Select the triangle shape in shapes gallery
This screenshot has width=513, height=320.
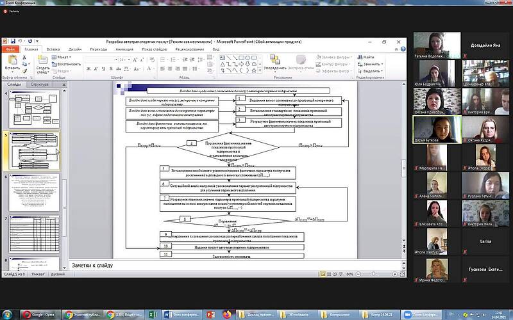click(223, 64)
